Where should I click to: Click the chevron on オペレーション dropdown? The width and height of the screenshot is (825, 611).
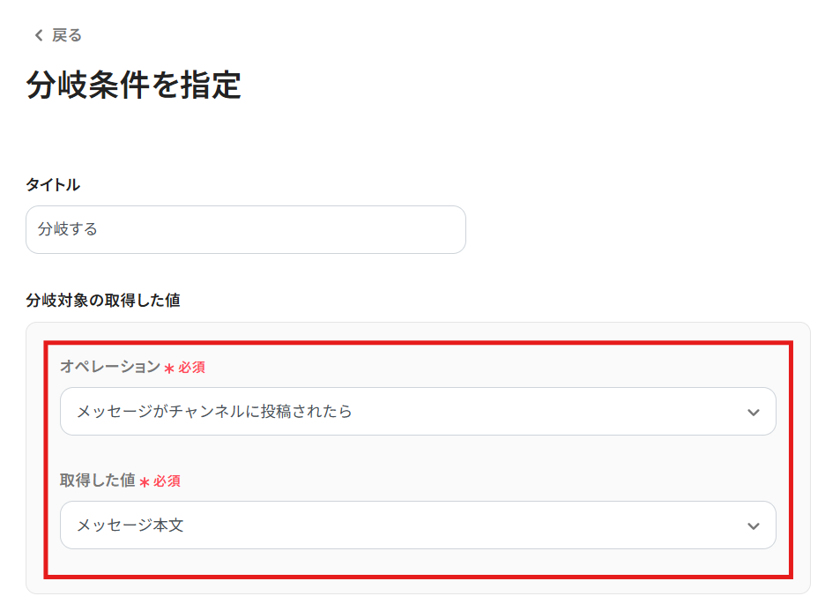753,412
